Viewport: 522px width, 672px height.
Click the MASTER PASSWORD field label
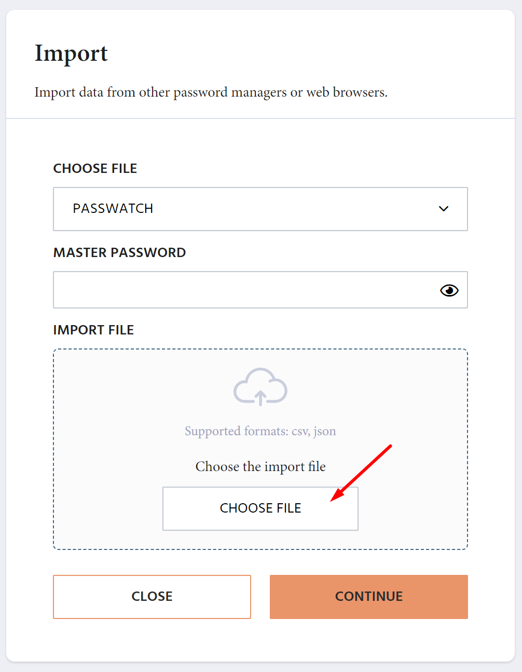coord(120,252)
